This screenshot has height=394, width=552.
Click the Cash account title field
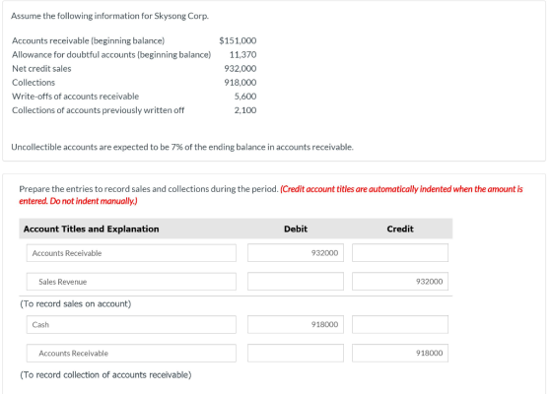click(131, 324)
